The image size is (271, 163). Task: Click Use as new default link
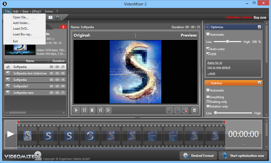point(219,67)
